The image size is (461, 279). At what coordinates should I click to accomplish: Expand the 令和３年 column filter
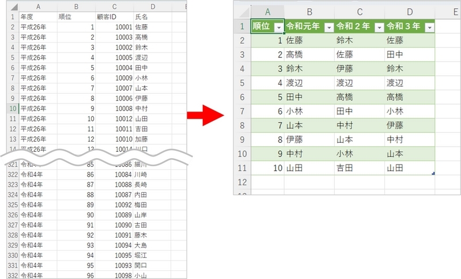pyautogui.click(x=428, y=27)
